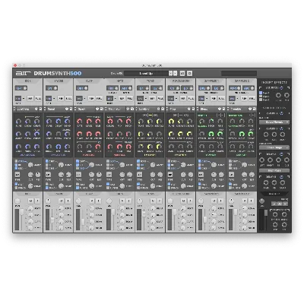Solo the Sampler 1 channel
This screenshot has height=304, width=304.
[220, 201]
